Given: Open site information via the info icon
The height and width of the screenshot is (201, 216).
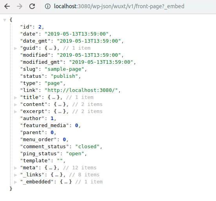Looking at the screenshot, I should 48,6.
